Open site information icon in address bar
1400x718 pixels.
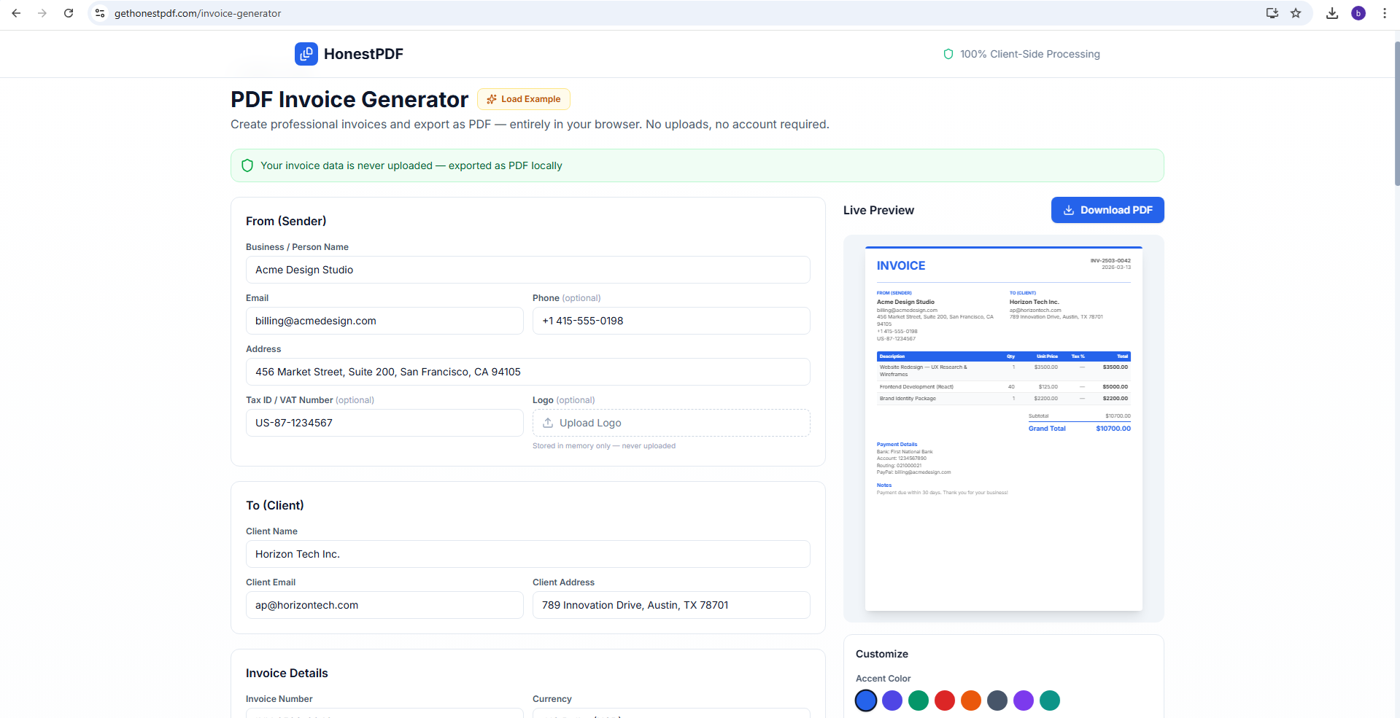click(x=100, y=13)
